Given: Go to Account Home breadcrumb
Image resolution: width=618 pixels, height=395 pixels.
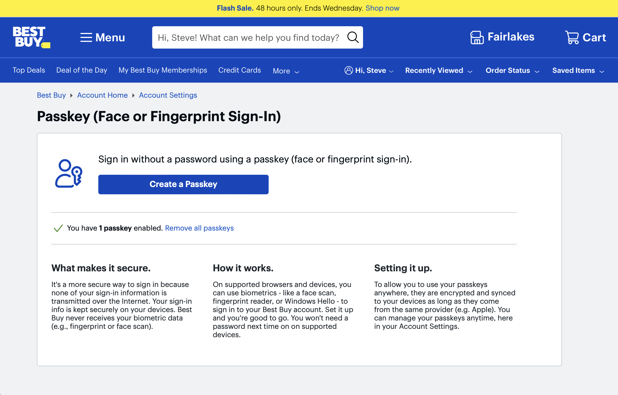Looking at the screenshot, I should tap(102, 95).
